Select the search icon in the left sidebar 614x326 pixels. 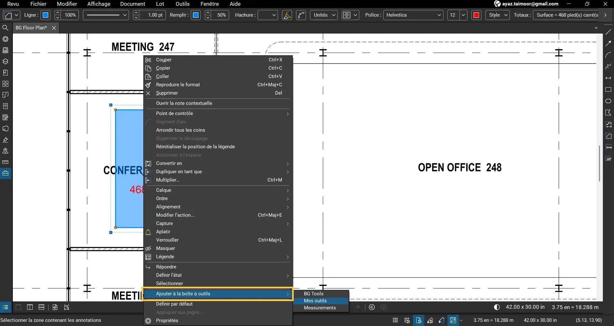[5, 28]
